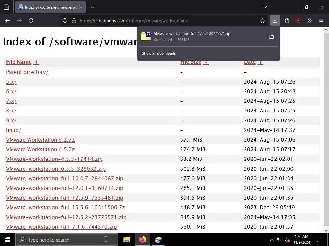This screenshot has height=246, width=329.
Task: Open downloaded VMware-workstation-full-17.5.2 zip entry
Action: (201, 37)
